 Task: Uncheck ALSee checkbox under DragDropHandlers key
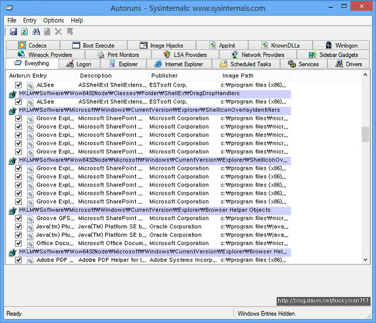pos(19,102)
